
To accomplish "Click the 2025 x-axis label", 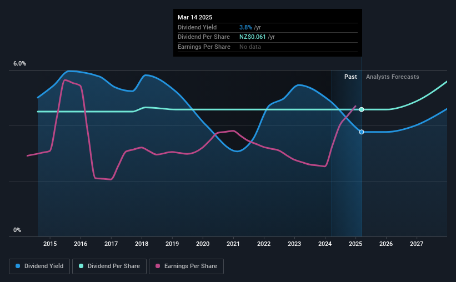I will [x=355, y=244].
